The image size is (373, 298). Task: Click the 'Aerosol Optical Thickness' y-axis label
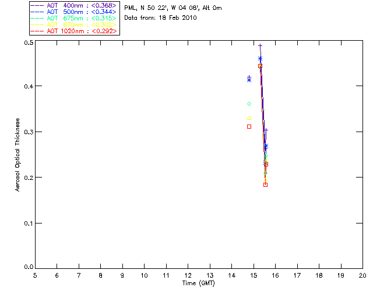pyautogui.click(x=17, y=155)
